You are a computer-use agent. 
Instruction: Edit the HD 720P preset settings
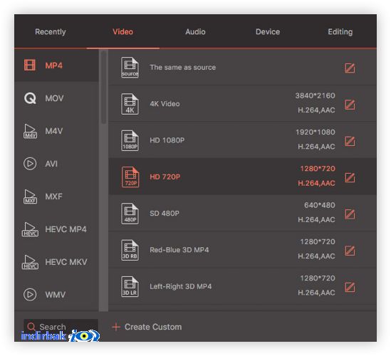click(350, 177)
